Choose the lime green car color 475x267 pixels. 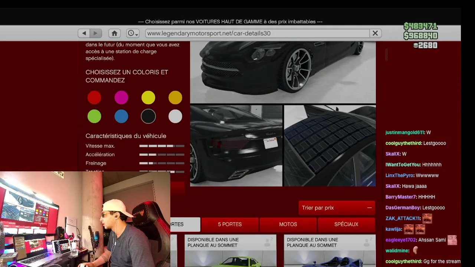click(x=94, y=116)
